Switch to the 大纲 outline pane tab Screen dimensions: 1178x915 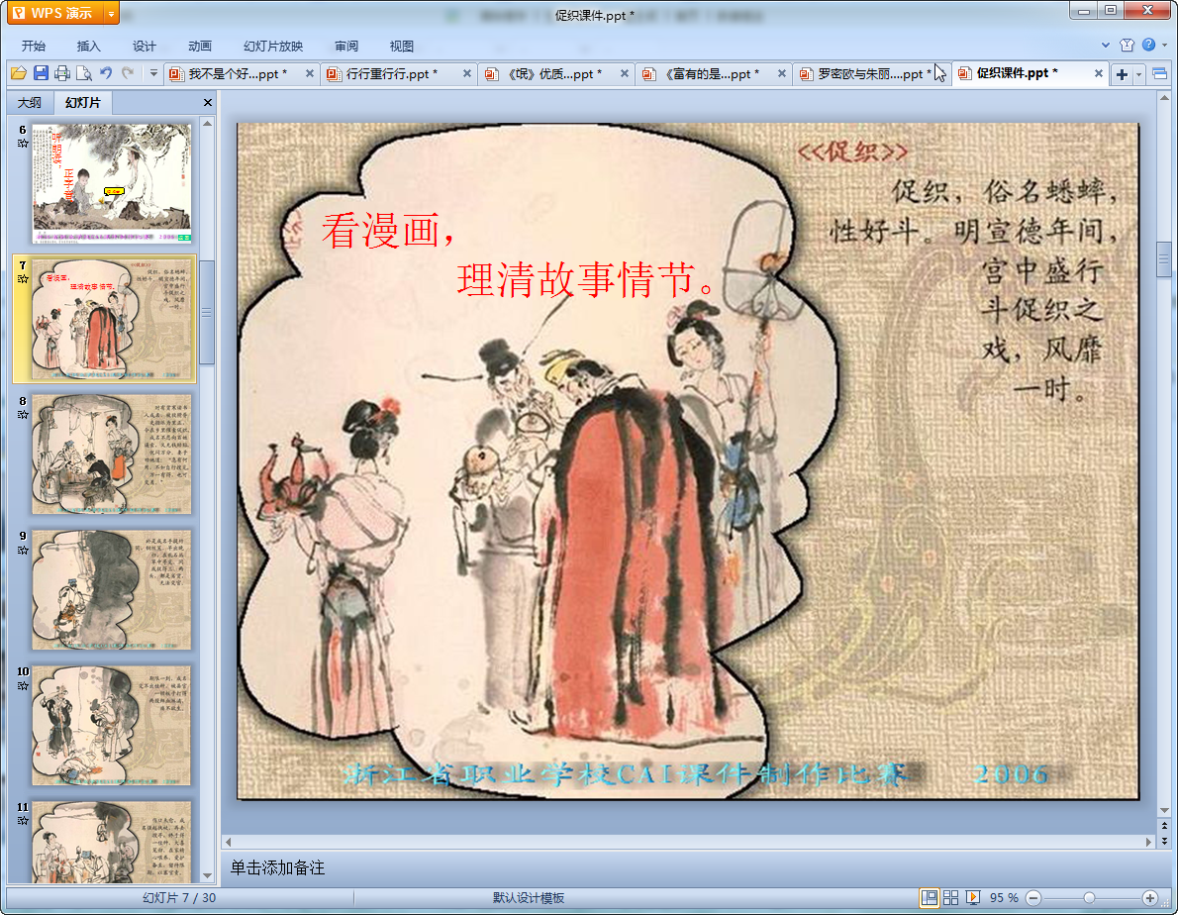pos(30,102)
